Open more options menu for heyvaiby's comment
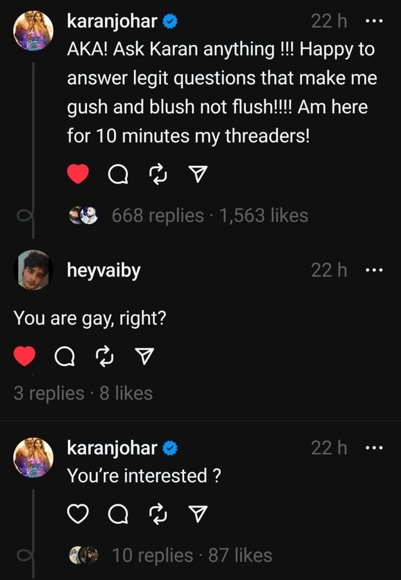This screenshot has height=580, width=401. coord(374,270)
